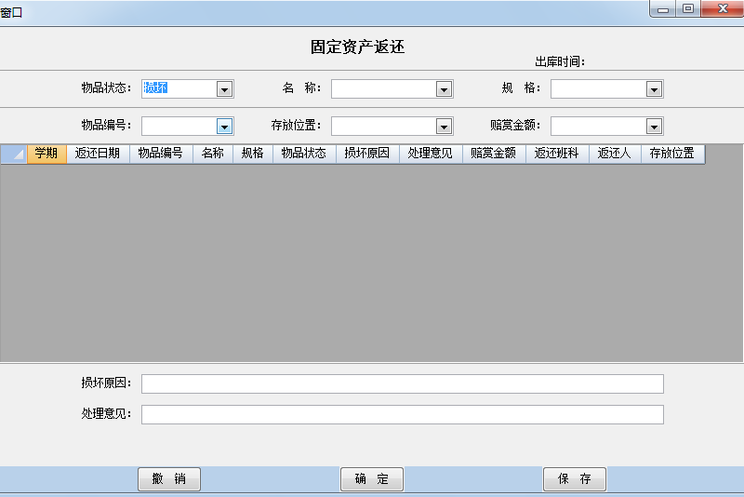Open the 物品状态 dropdown list
This screenshot has height=497, width=744.
point(224,89)
